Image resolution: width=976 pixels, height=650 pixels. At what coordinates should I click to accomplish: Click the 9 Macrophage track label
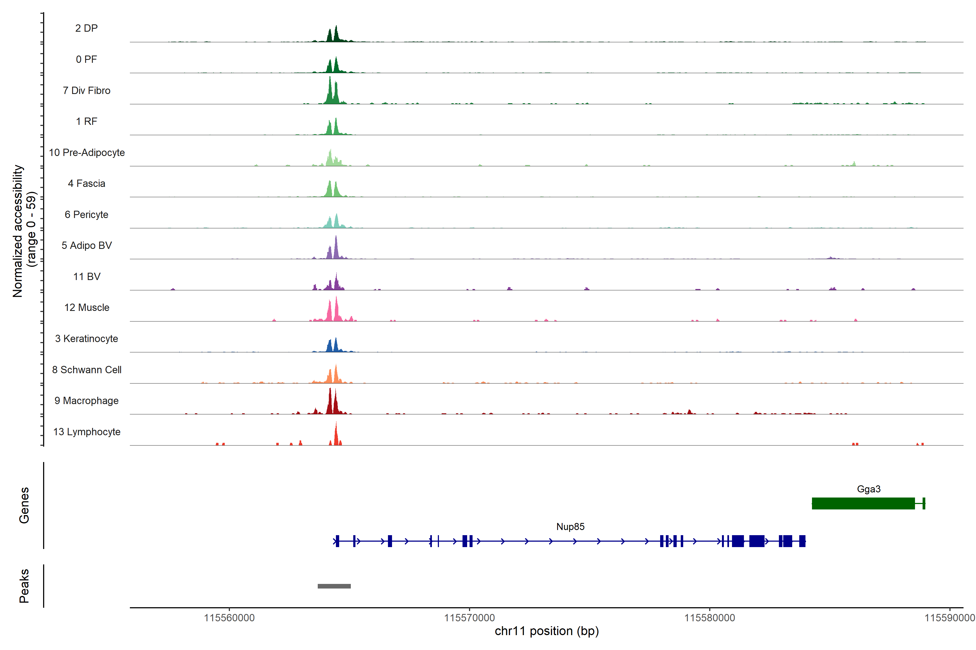click(86, 401)
